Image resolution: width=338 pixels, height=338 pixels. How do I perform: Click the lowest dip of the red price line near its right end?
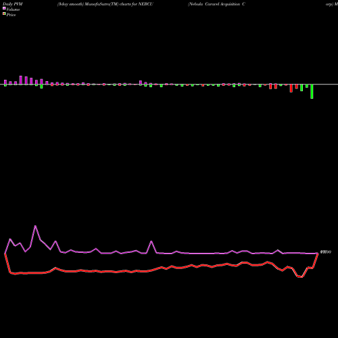(299, 276)
